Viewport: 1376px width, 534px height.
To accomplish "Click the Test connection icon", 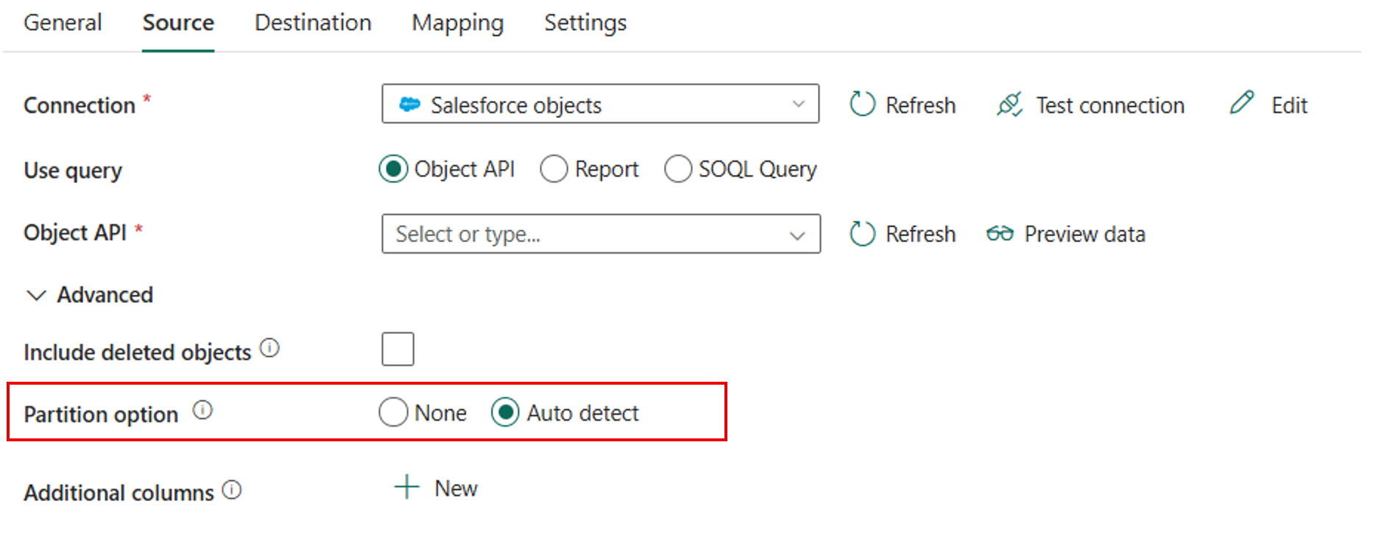I will pos(1009,104).
